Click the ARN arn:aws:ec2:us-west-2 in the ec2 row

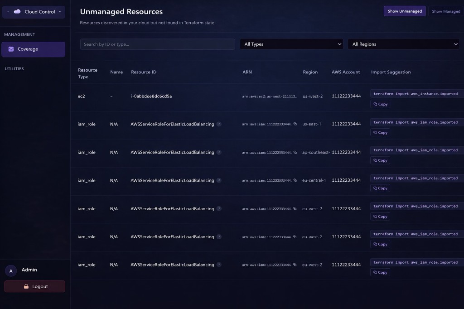coord(270,97)
